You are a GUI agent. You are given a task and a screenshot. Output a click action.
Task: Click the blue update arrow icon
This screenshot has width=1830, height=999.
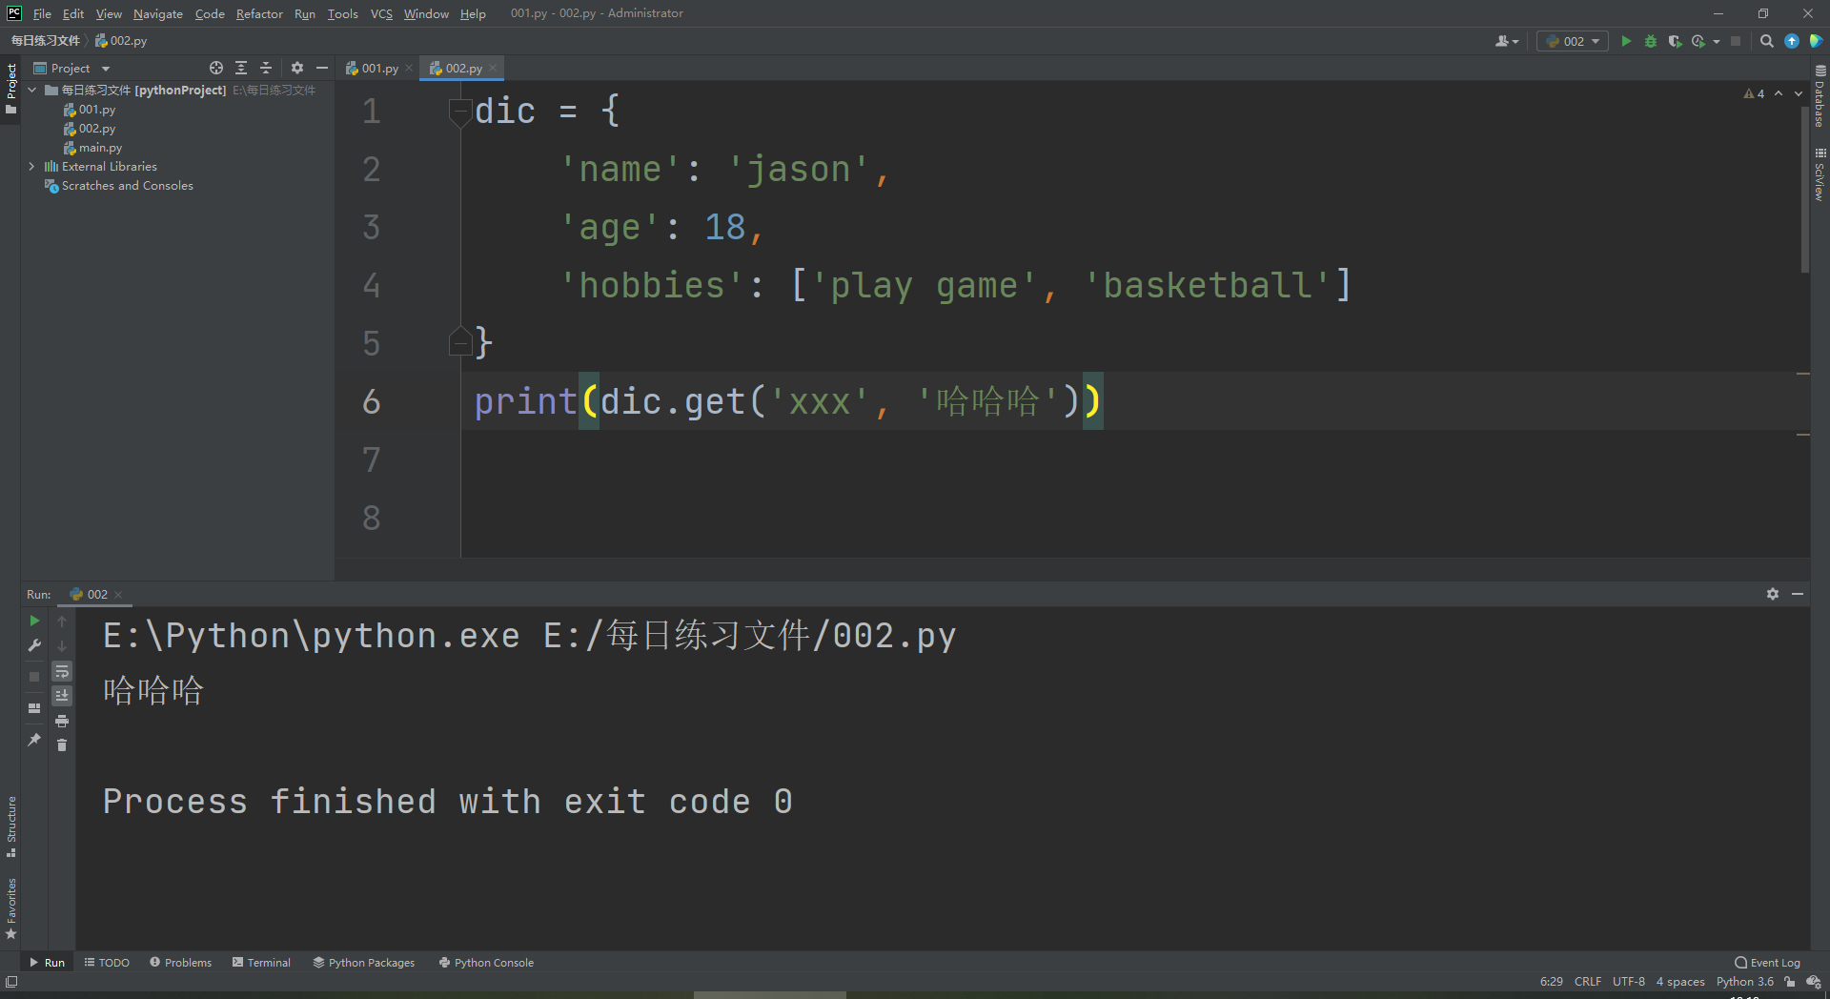tap(1792, 41)
